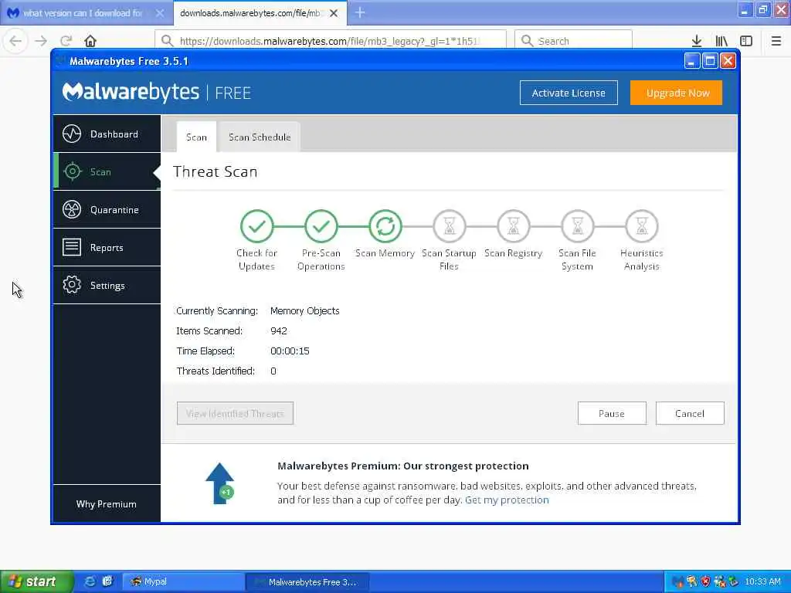Screen dimensions: 791x593
Task: Click the View Identified Threats button
Action: (235, 413)
